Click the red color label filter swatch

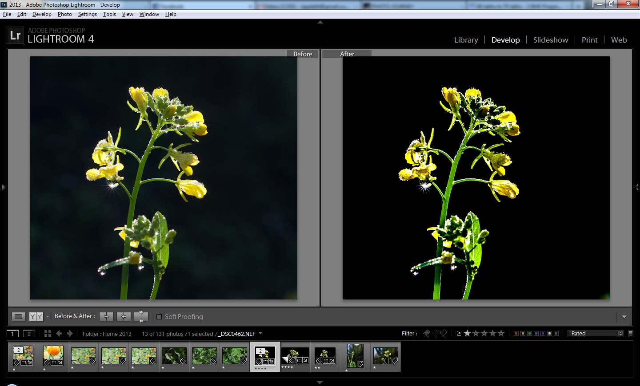click(516, 333)
